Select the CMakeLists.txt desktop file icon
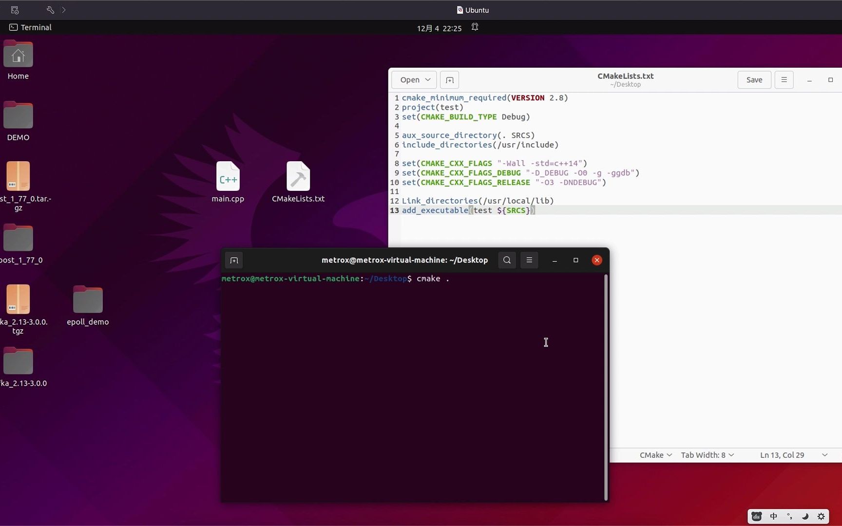The height and width of the screenshot is (526, 842). coord(298,176)
